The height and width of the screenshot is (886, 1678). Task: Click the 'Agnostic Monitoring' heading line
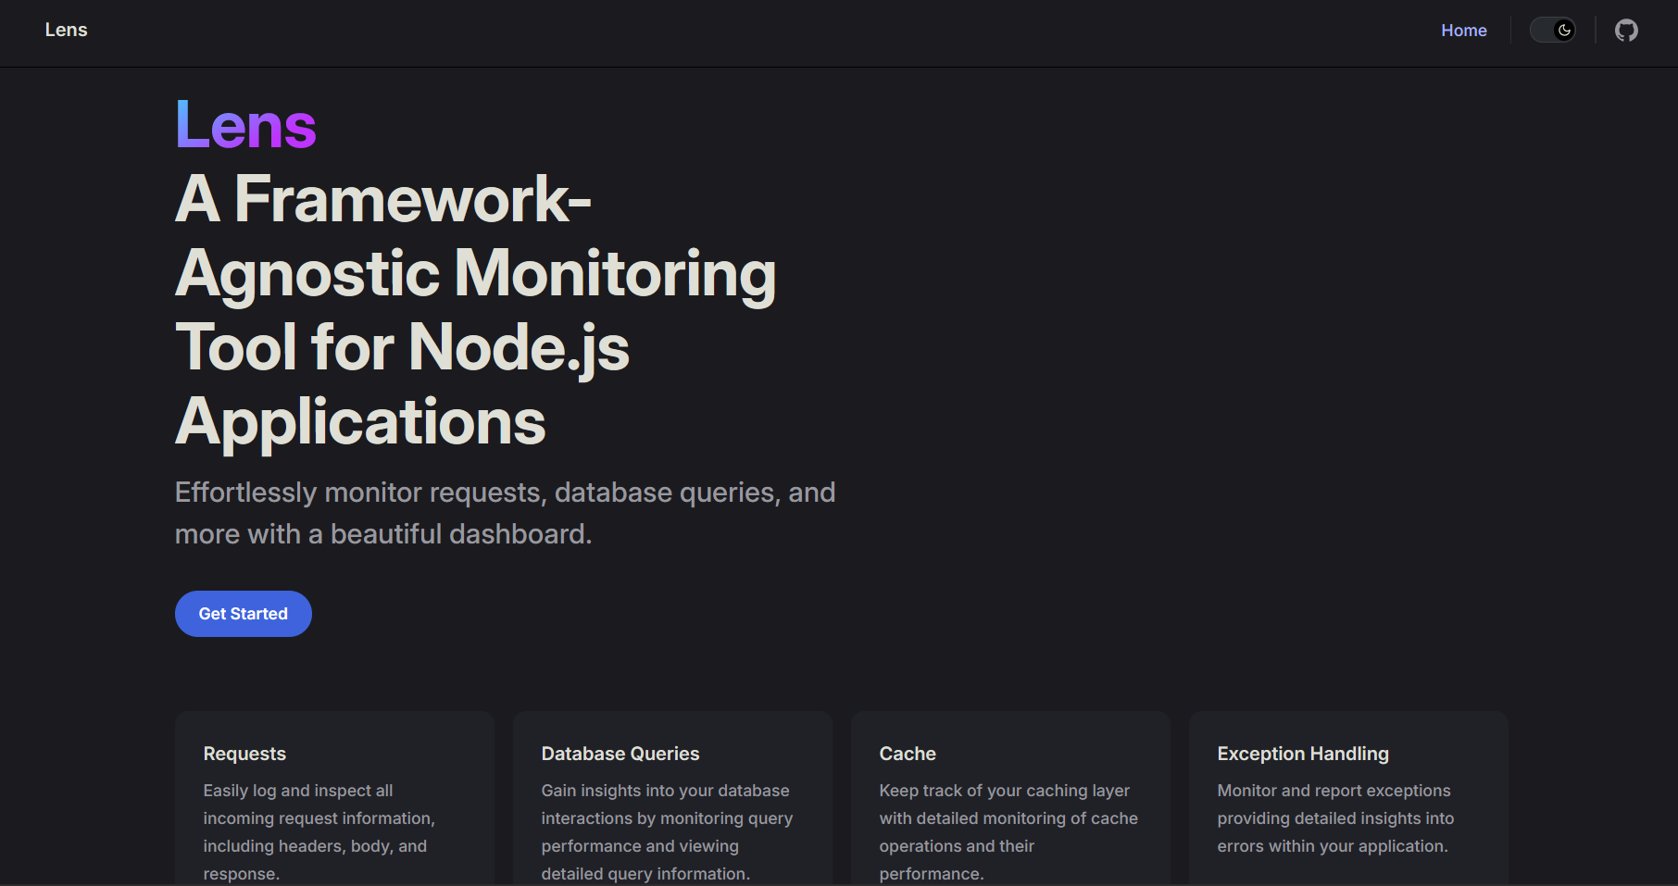475,273
